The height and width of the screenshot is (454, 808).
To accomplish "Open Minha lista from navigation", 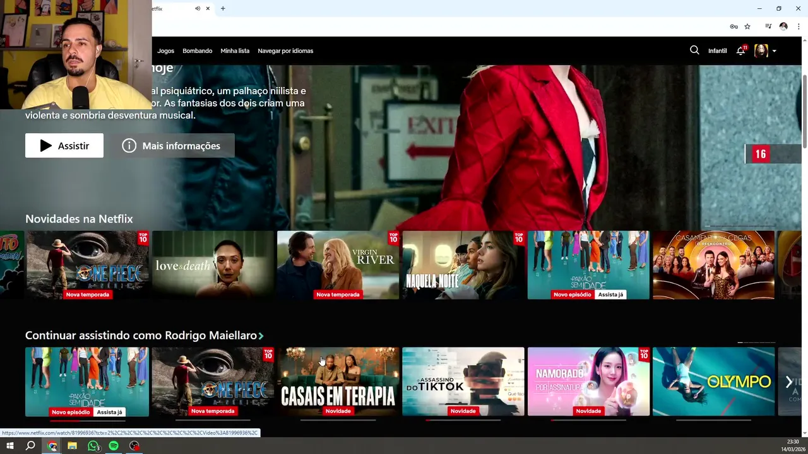I will tap(235, 51).
